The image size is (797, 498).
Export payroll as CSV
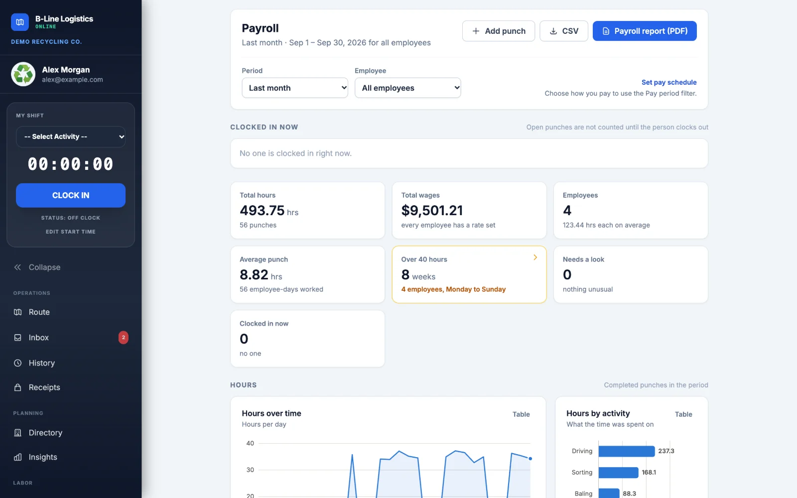click(x=564, y=31)
